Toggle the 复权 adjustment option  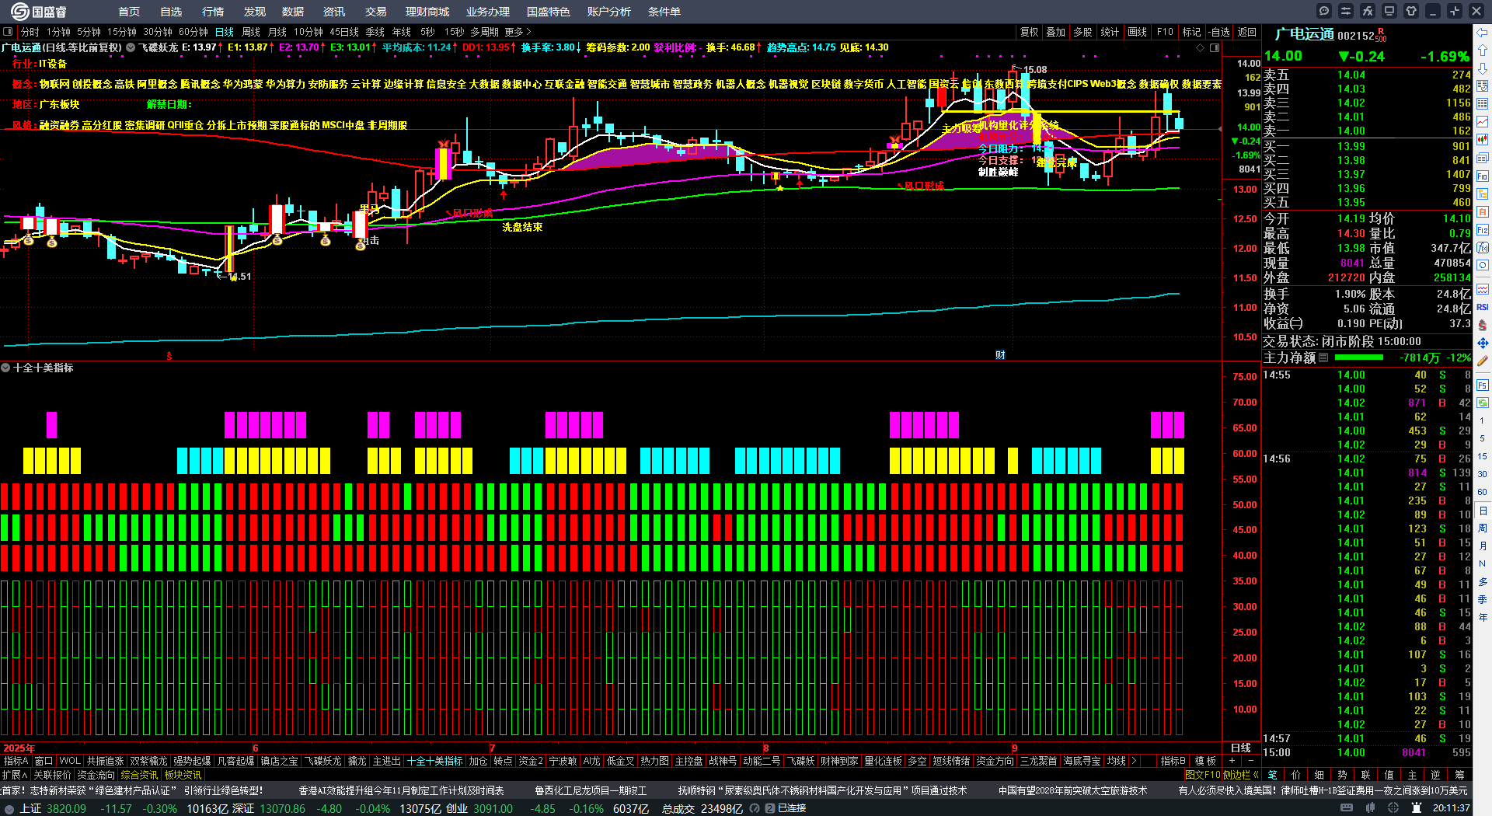coord(1029,32)
